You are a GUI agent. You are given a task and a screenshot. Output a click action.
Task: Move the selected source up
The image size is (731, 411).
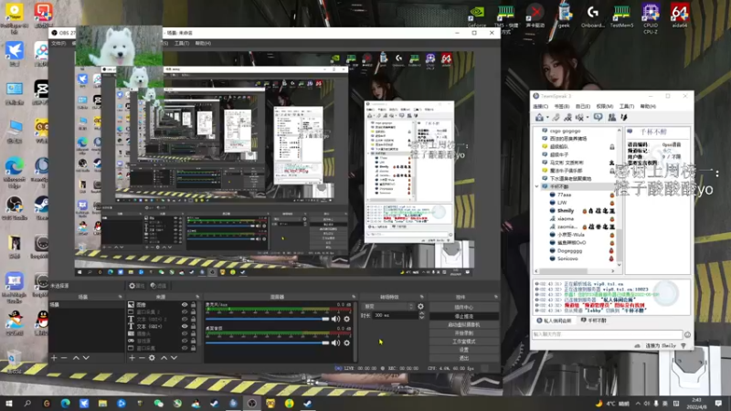[x=164, y=358]
